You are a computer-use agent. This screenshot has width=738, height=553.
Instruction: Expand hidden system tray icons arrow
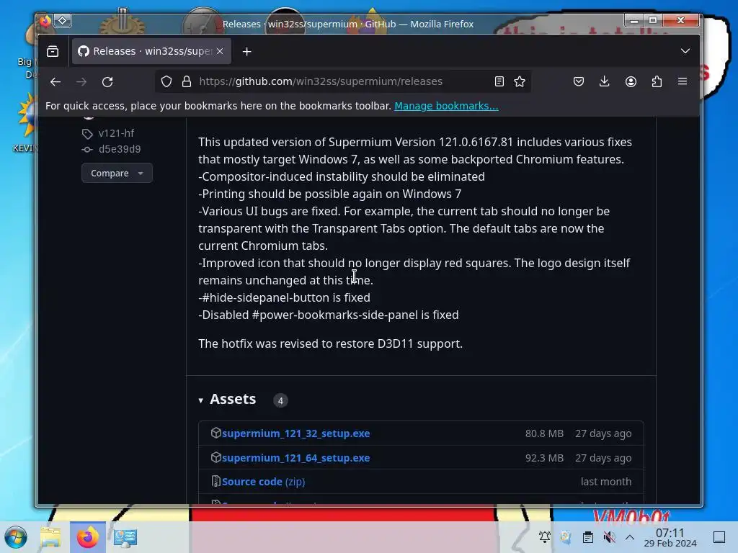[x=630, y=537]
